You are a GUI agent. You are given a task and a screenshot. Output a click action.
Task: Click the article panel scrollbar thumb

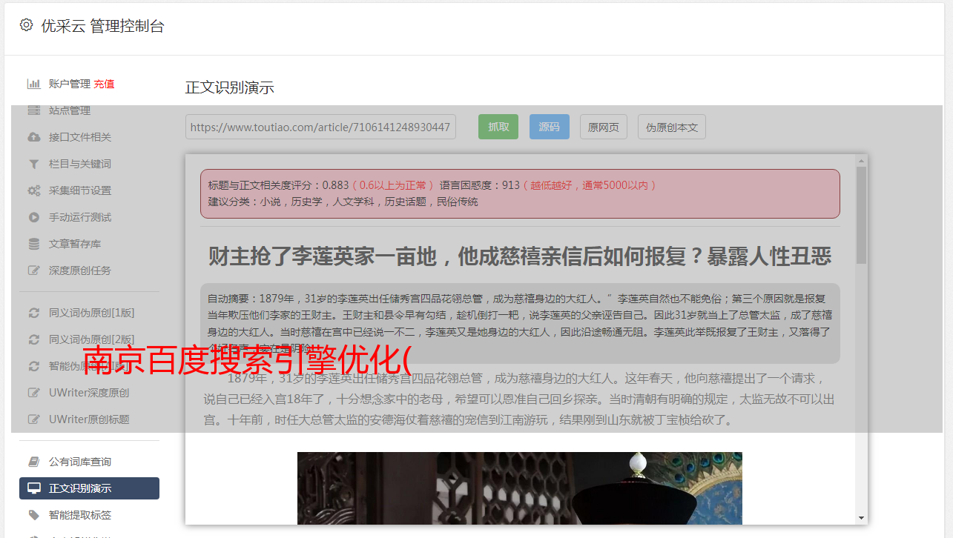tap(861, 215)
